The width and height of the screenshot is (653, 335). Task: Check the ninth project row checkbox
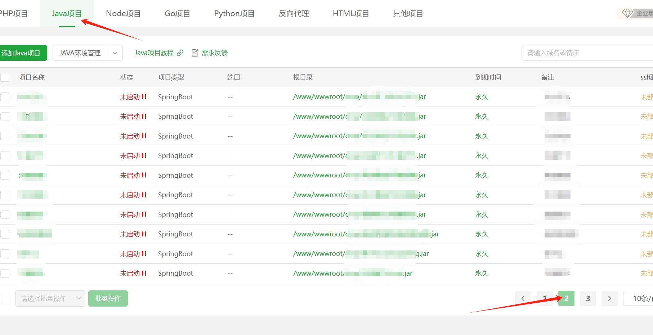tap(5, 254)
